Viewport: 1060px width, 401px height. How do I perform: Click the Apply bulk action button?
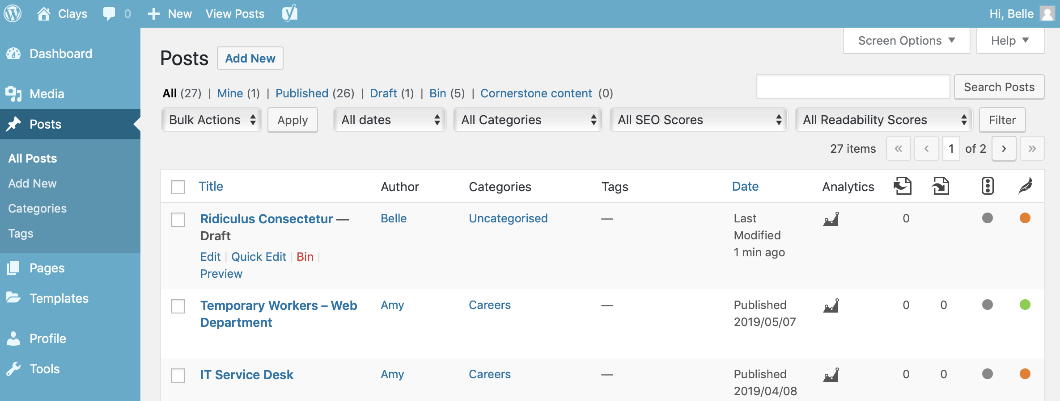pyautogui.click(x=293, y=120)
